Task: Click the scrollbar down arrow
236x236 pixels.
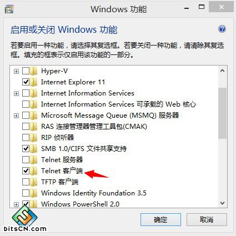Action: point(222,203)
